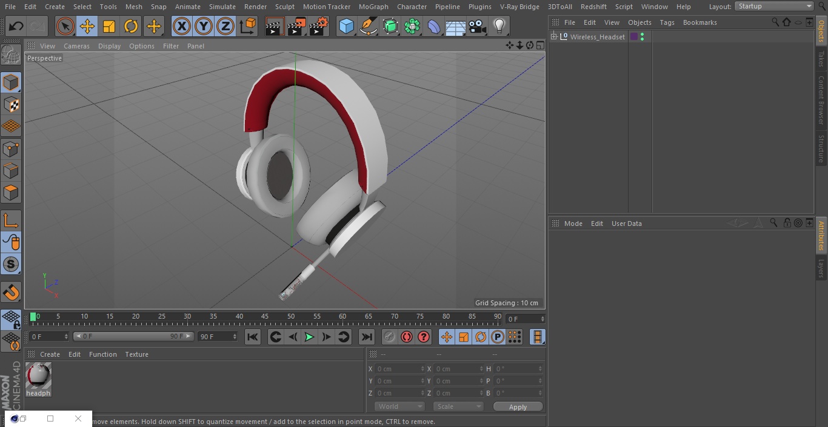The image size is (828, 427).
Task: Toggle Enable Axis L-shaped icon
Action: pos(11,220)
